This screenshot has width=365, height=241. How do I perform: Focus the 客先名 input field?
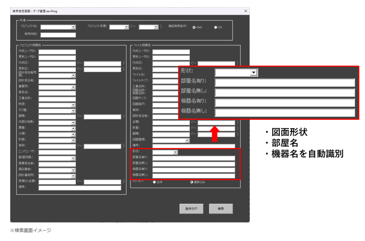tap(57, 93)
